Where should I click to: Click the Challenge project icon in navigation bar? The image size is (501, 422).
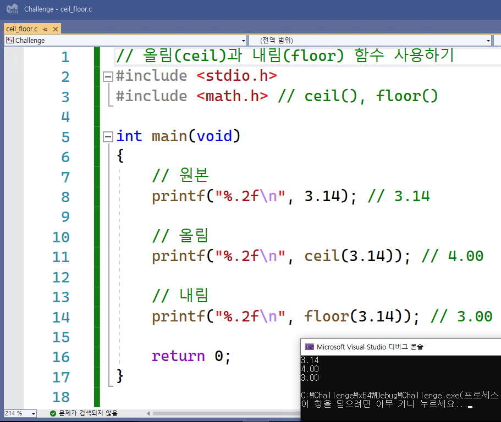[9, 41]
